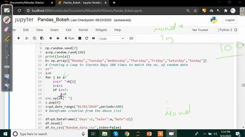Click code line c=c.split(" ")
This screenshot has width=245, height=137.
point(59,98)
